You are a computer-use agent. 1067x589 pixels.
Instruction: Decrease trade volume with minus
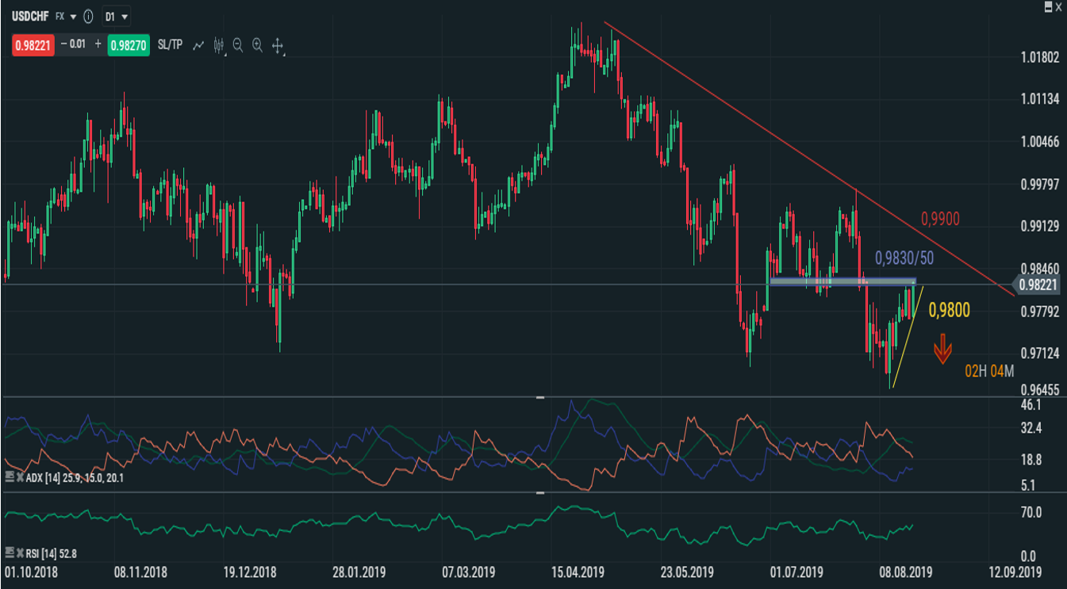[x=63, y=44]
